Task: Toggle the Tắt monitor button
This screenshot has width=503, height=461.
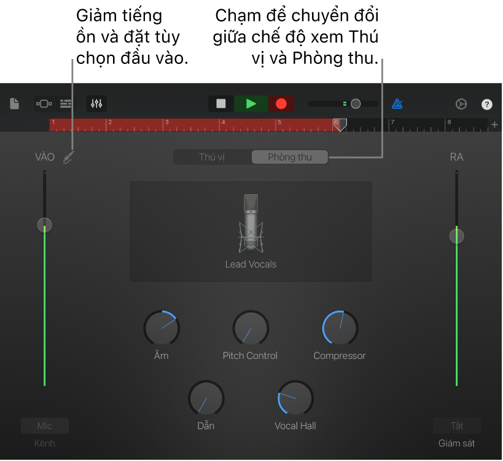Action: (457, 426)
